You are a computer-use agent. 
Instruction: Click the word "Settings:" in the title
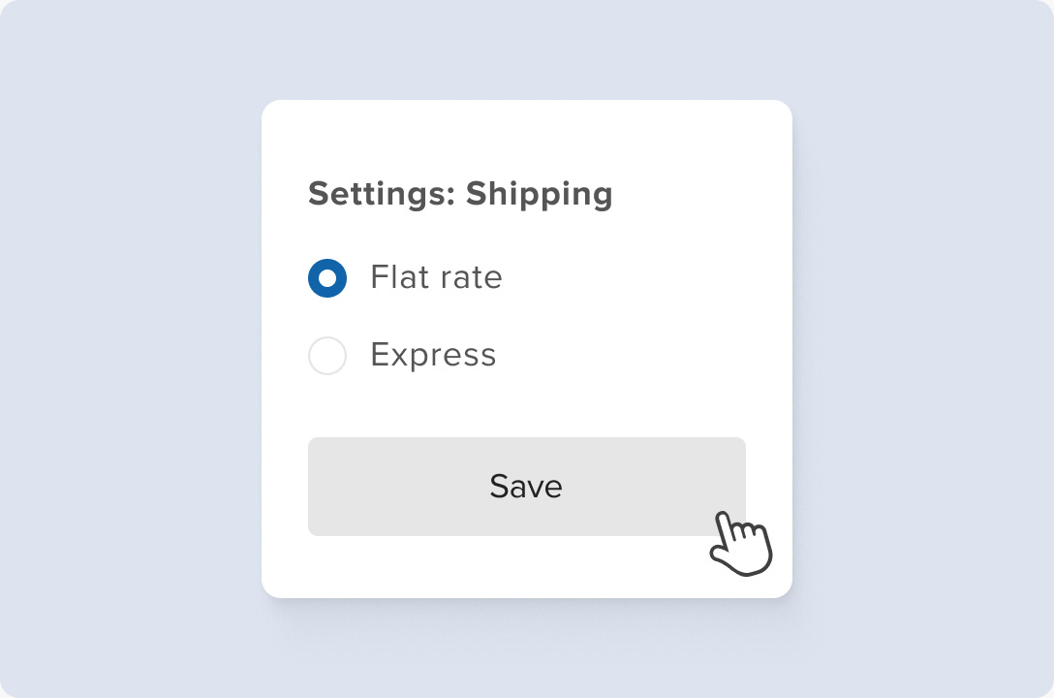[x=382, y=194]
